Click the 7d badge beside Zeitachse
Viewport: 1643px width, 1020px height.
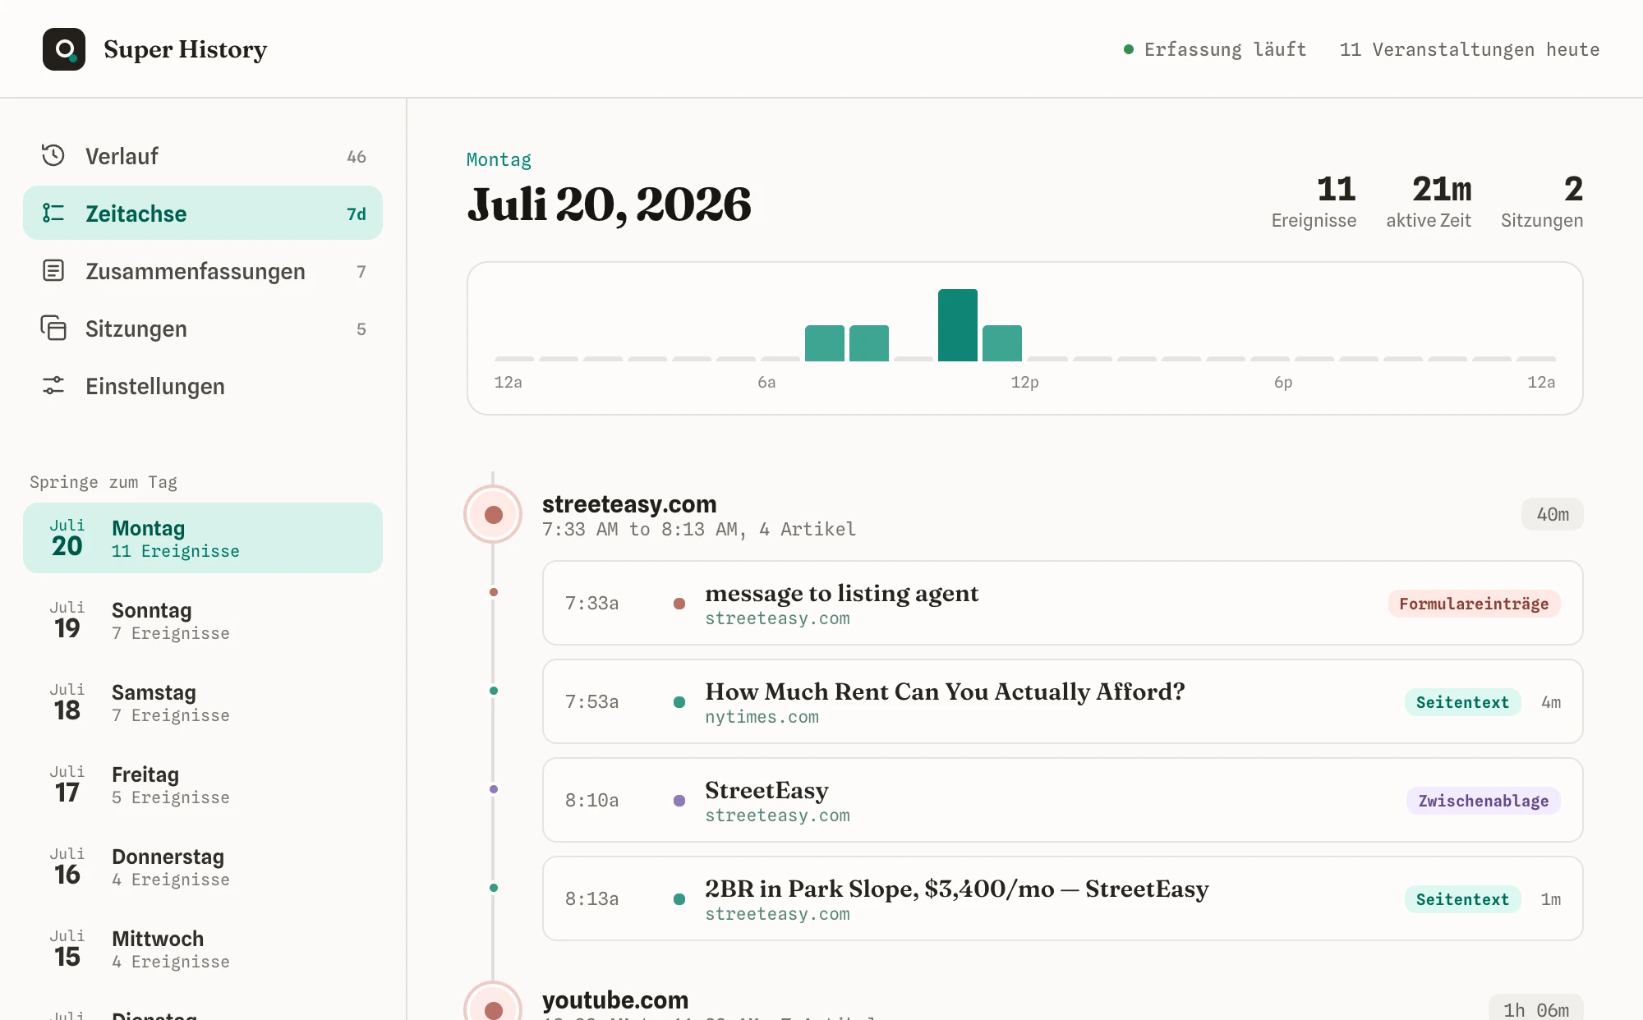(x=357, y=214)
